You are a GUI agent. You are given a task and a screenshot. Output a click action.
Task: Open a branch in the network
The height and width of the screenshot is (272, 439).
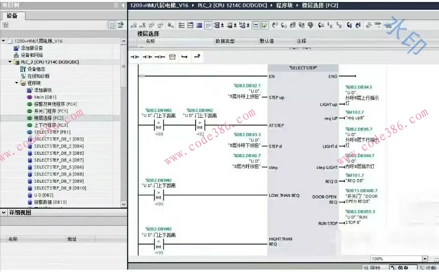tap(184, 57)
